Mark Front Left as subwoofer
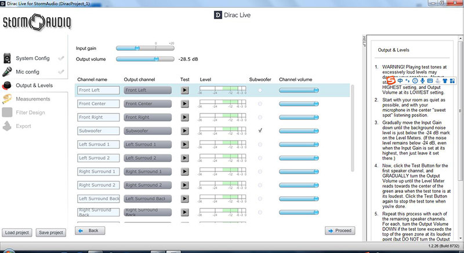 260,90
